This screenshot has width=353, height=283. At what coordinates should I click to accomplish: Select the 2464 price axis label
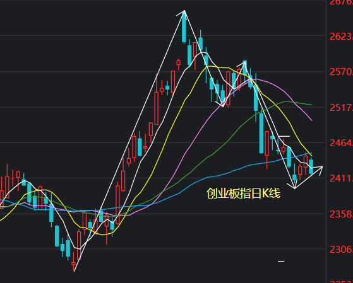click(x=341, y=143)
